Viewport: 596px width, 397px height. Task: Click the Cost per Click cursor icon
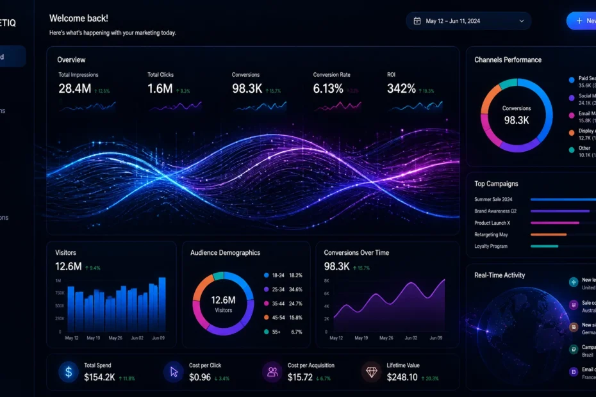[x=174, y=372]
